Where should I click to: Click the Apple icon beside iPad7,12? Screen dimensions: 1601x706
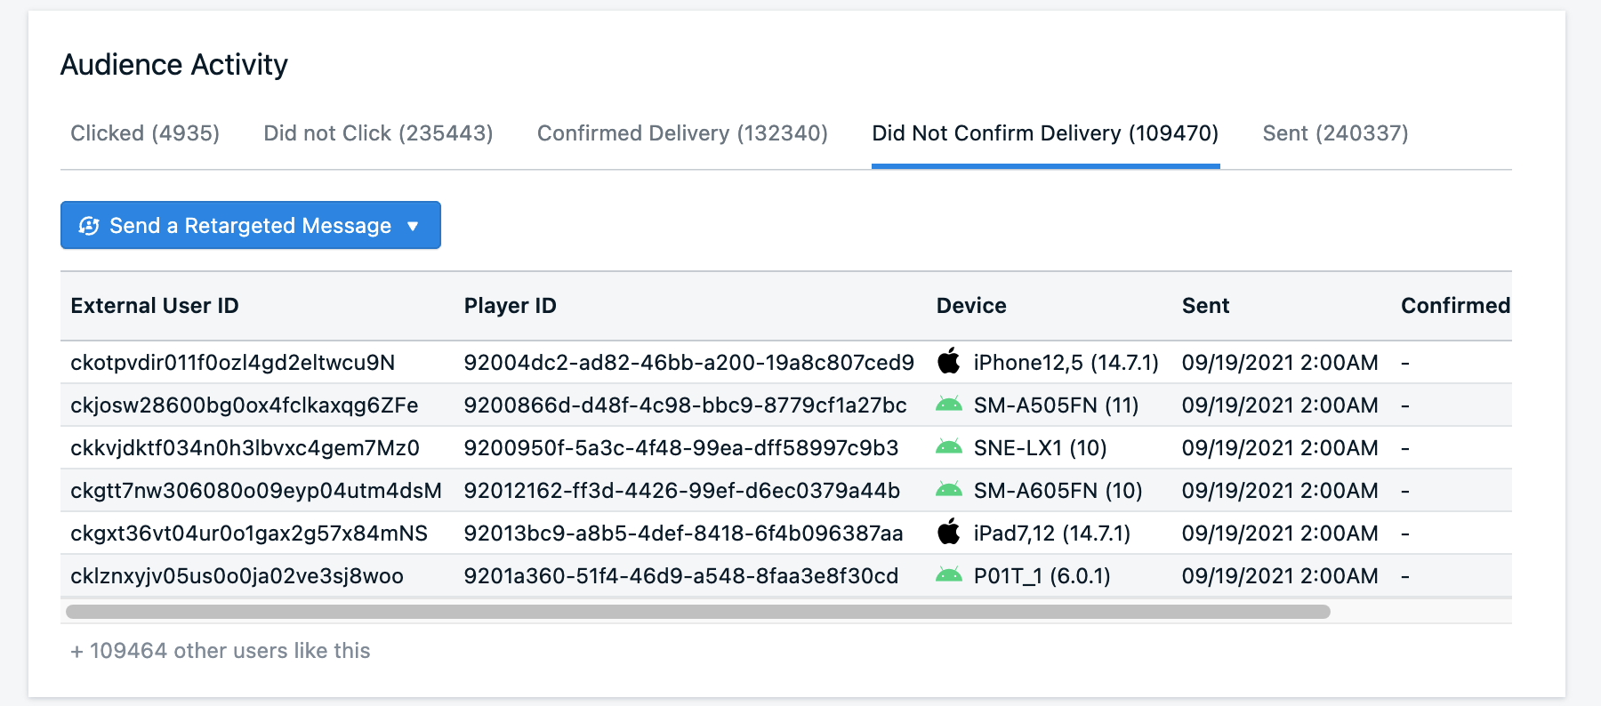point(949,532)
